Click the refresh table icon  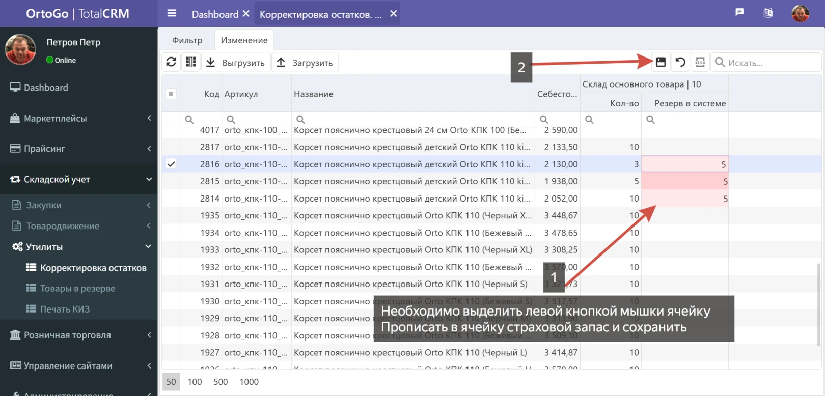[171, 62]
